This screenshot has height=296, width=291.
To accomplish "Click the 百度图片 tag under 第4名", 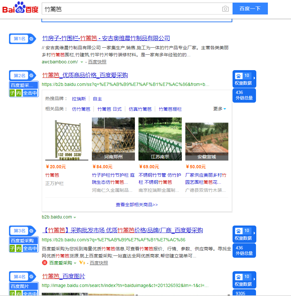I will click(x=24, y=286).
